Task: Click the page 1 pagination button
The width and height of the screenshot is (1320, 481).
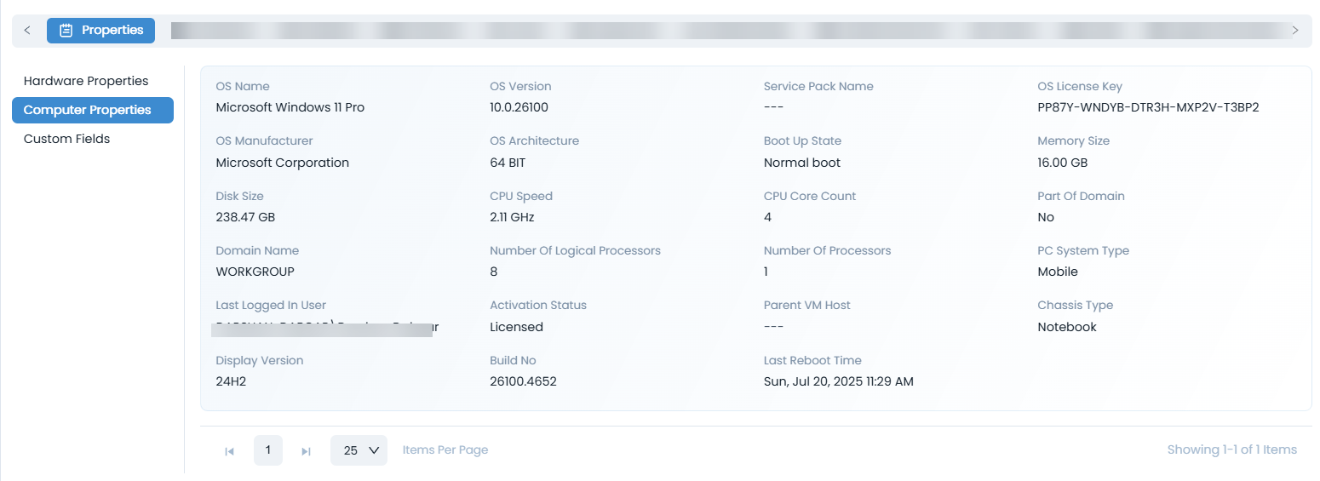Action: coord(268,450)
